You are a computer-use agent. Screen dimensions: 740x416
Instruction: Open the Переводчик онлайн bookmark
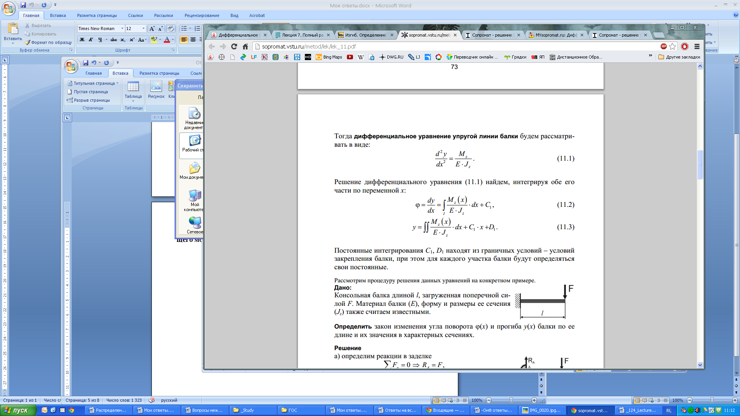[472, 57]
